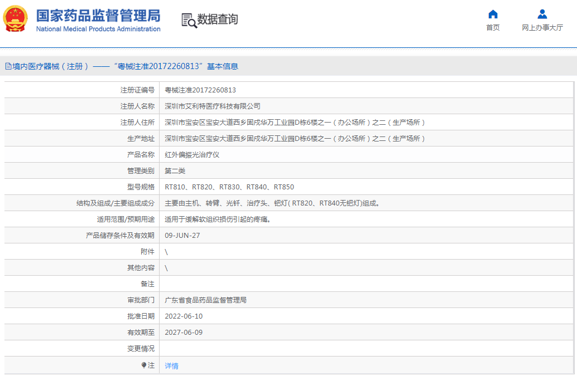
Task: Click the document icon before 境内医疗器械
Action: pyautogui.click(x=8, y=66)
